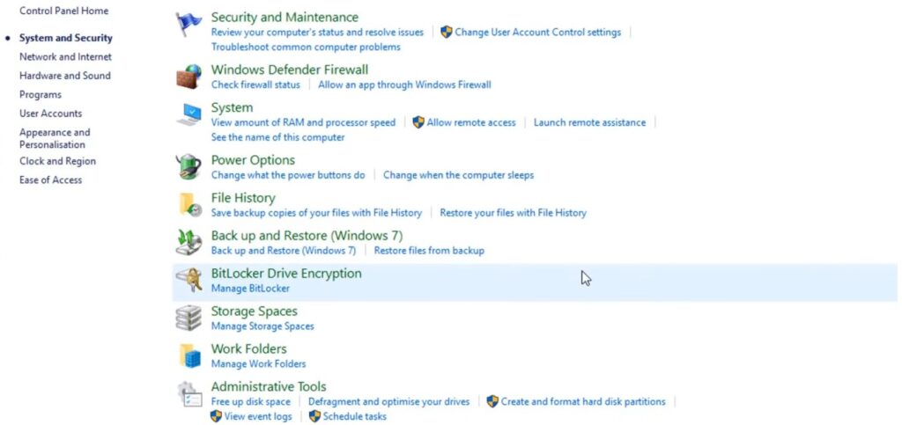Open the Work Folders heading
The height and width of the screenshot is (425, 902).
(248, 349)
